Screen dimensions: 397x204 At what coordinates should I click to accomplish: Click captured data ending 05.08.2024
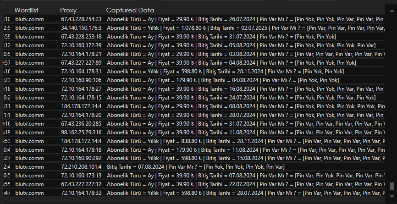coord(241,45)
